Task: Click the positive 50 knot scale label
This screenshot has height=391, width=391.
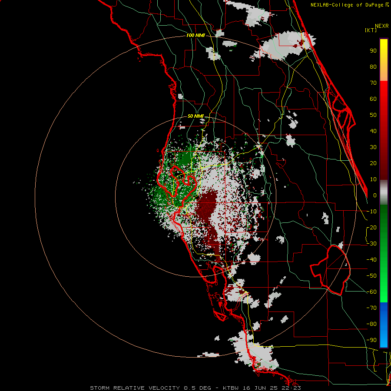Action: [373, 115]
